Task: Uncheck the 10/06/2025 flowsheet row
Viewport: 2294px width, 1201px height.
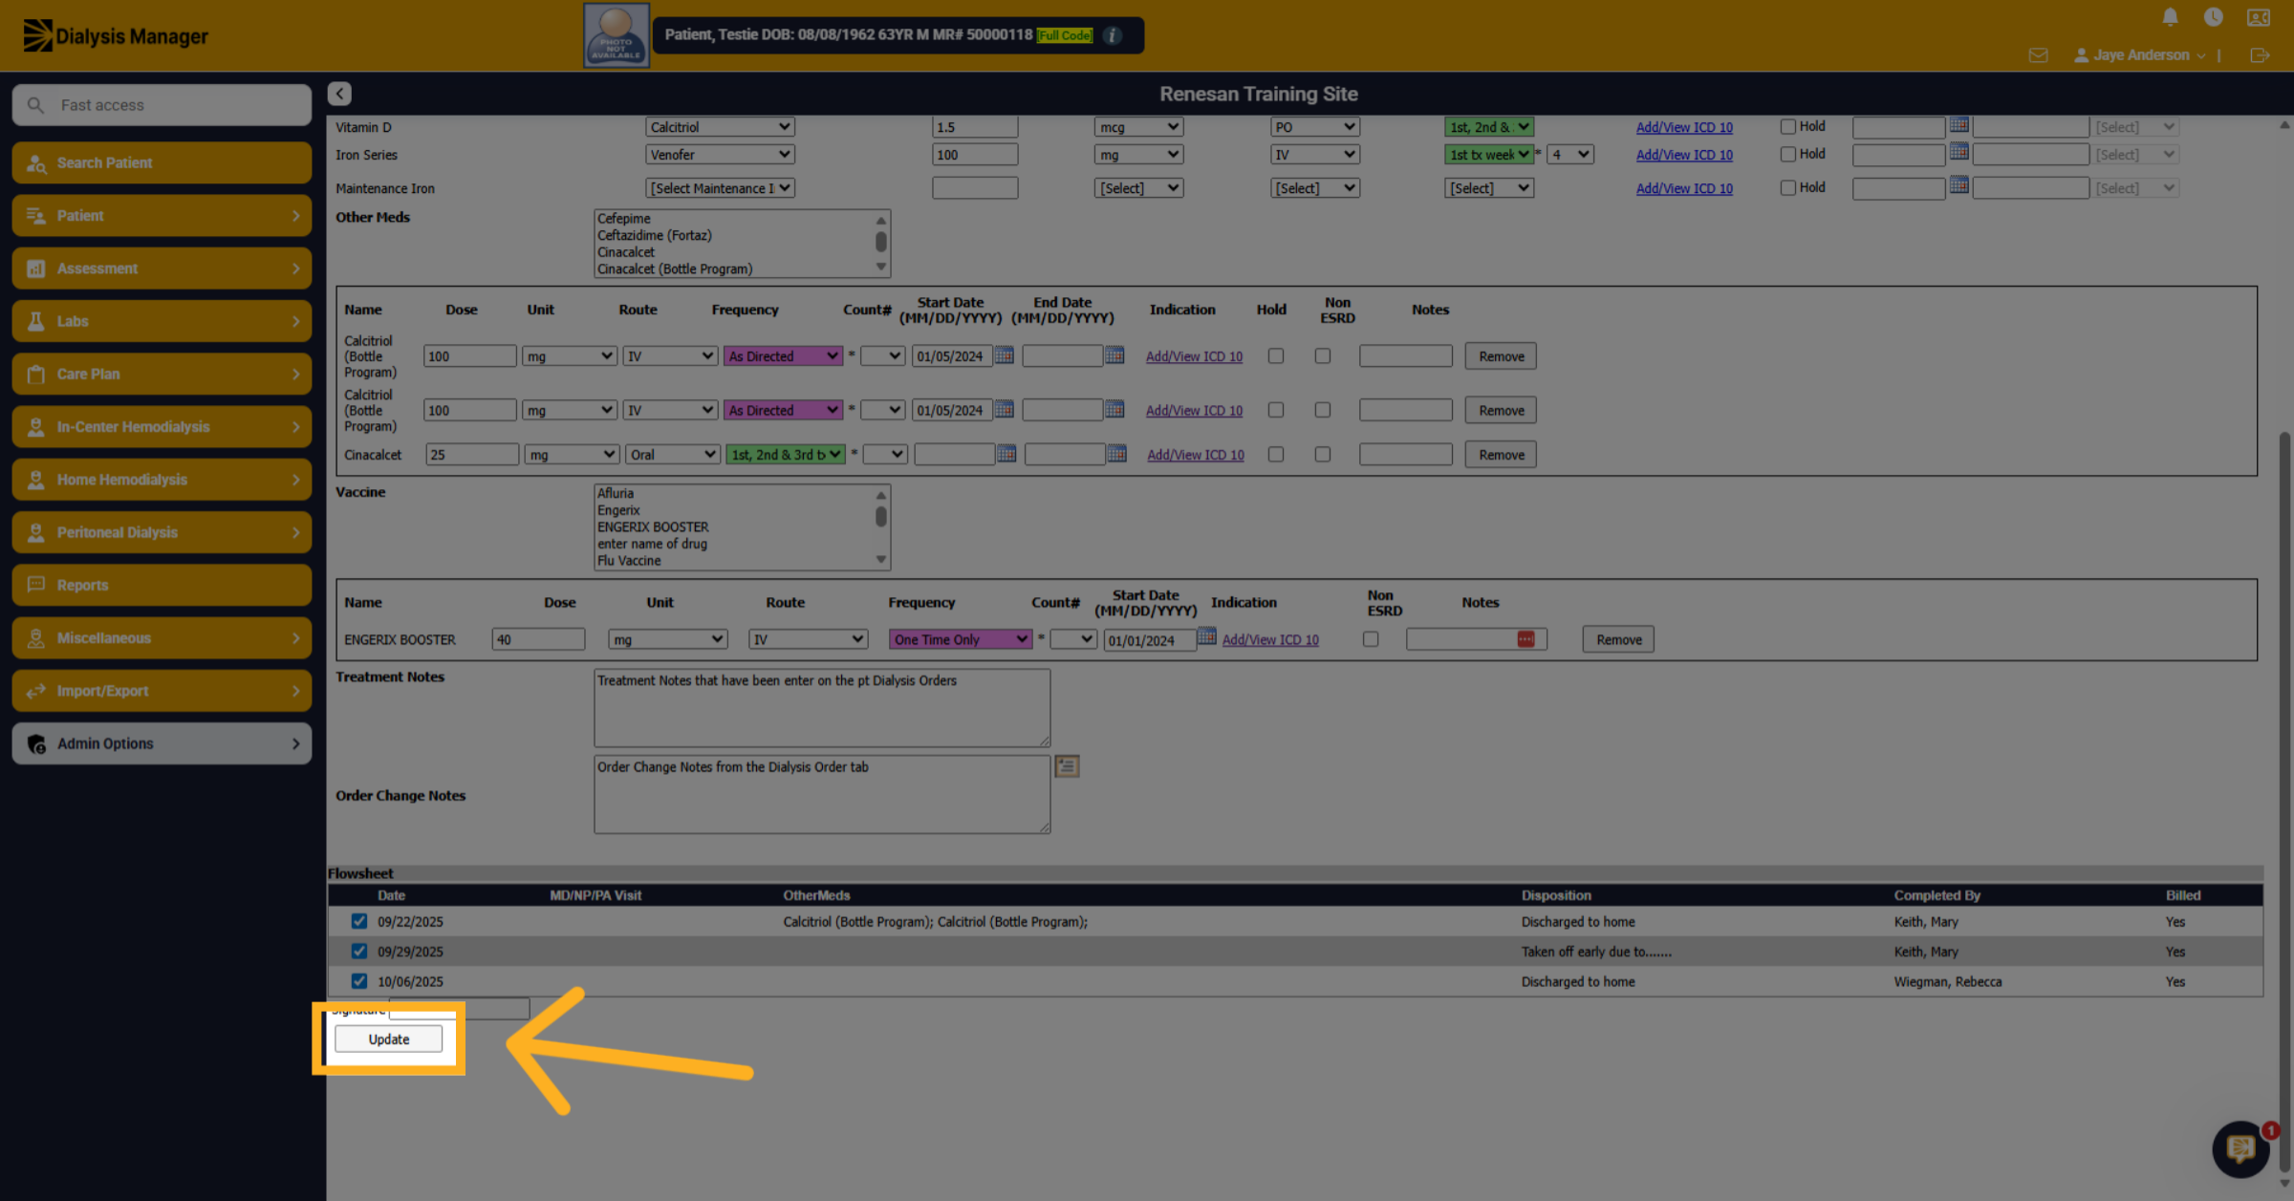Action: (358, 980)
